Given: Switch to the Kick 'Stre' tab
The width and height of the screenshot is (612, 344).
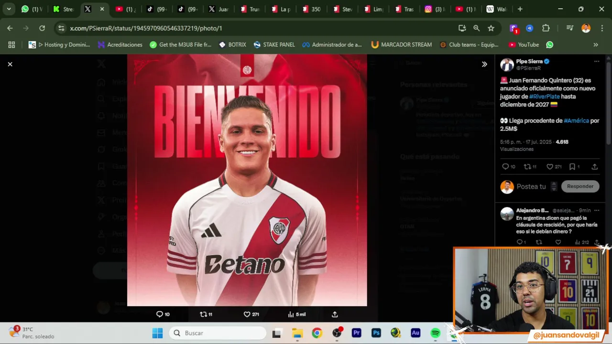Looking at the screenshot, I should [x=64, y=9].
